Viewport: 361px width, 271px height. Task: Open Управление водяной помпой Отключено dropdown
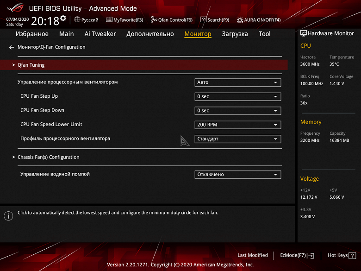click(238, 175)
